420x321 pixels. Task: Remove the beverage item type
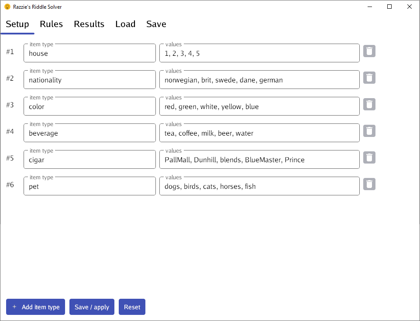[x=369, y=131]
